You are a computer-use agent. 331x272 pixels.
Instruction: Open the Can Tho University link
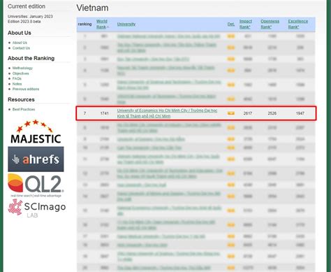point(149,148)
